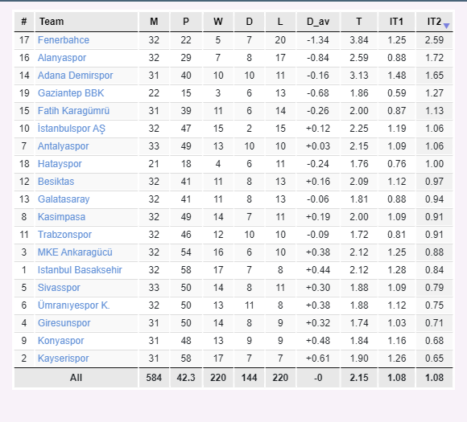467x422 pixels.
Task: Open the Trabzonspor team link
Action: tap(64, 235)
